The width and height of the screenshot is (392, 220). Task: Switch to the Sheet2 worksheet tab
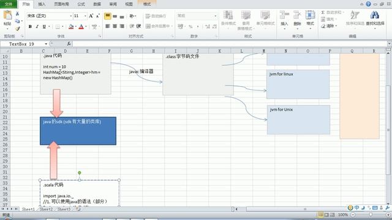[47, 209]
